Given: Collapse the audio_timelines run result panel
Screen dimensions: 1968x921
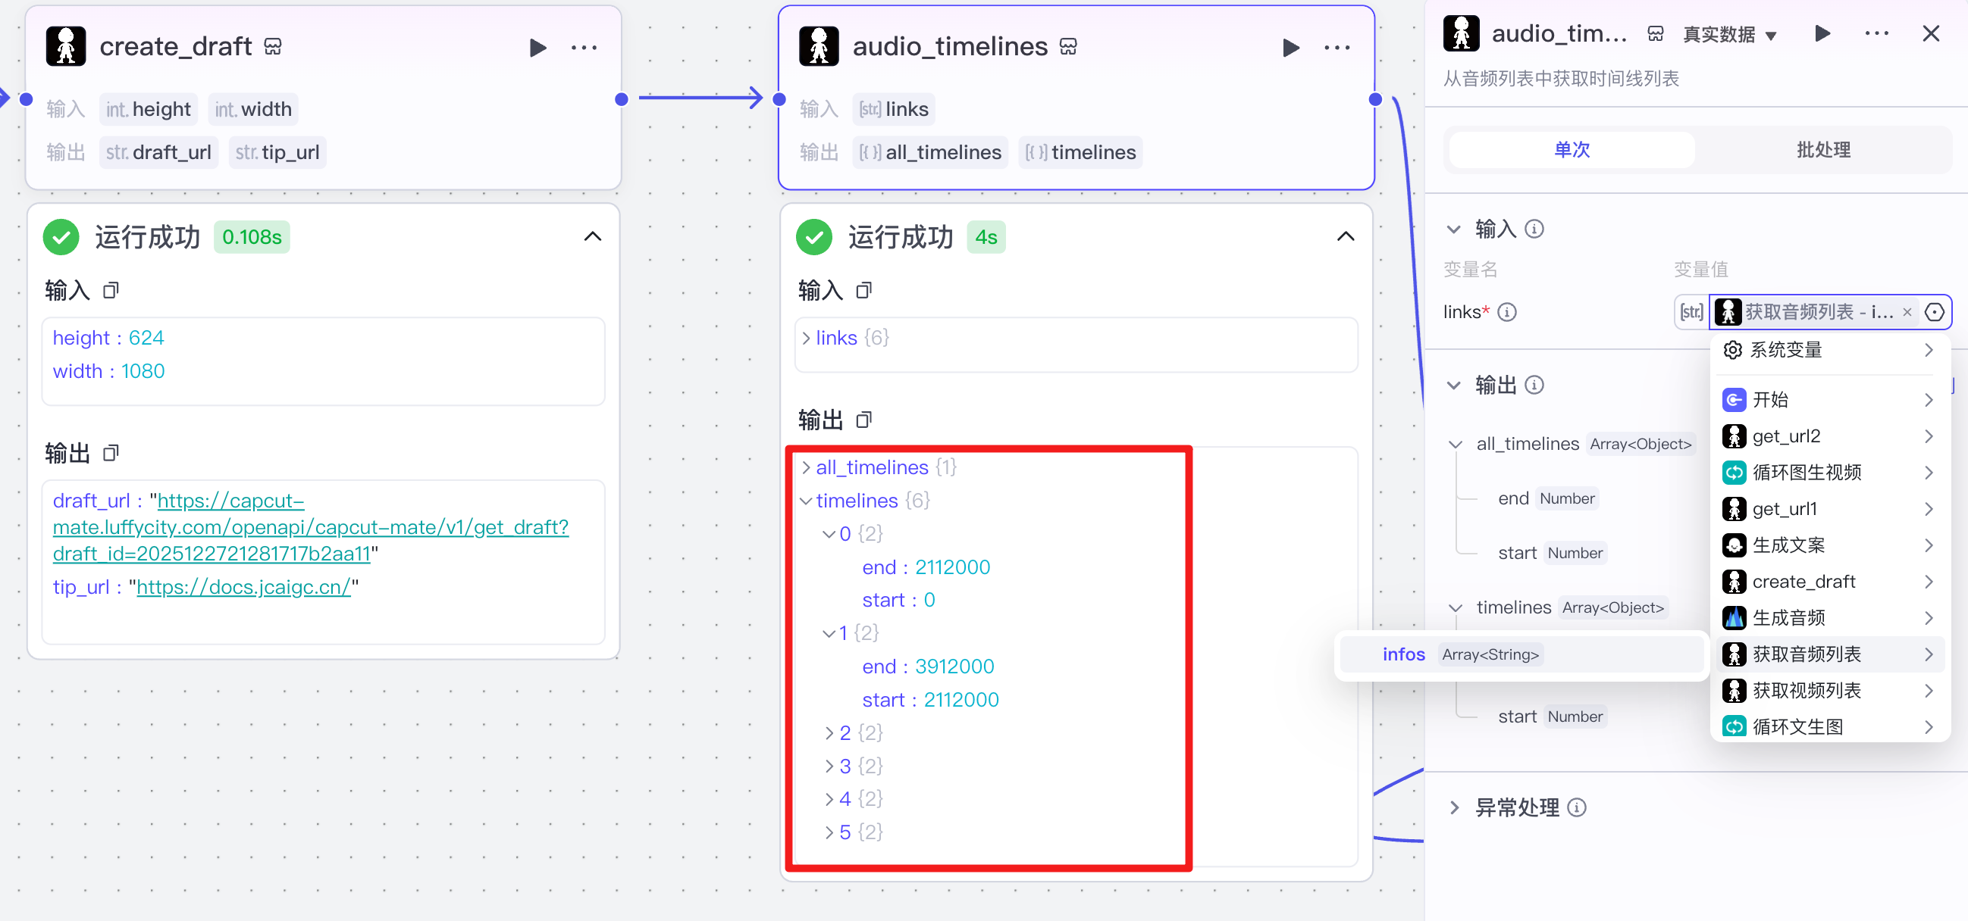Looking at the screenshot, I should coord(1346,236).
